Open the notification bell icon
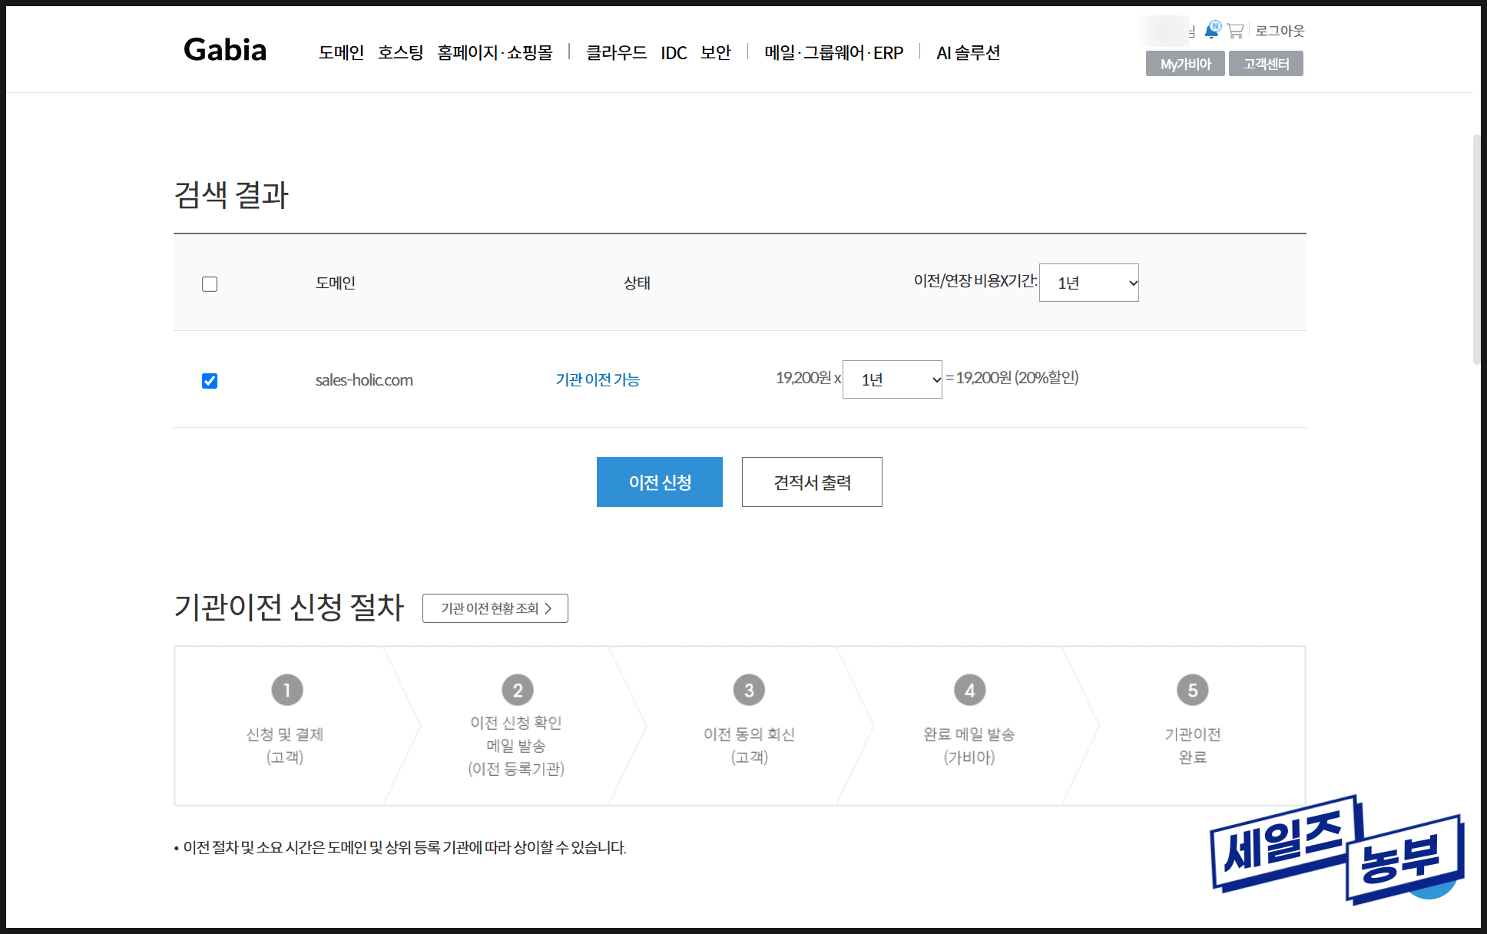The width and height of the screenshot is (1487, 934). point(1212,30)
